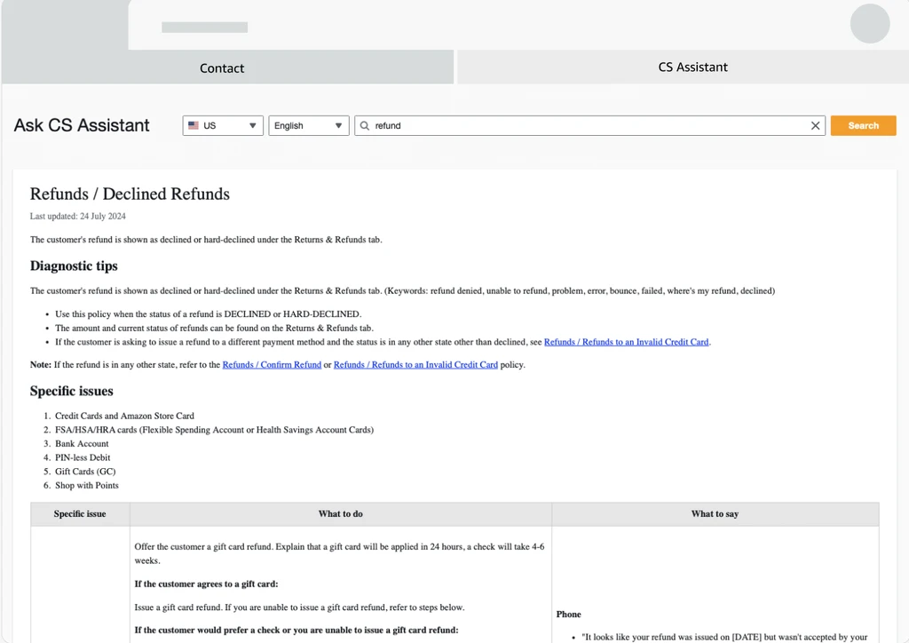Click the magnifying glass icon in search box
The height and width of the screenshot is (643, 909).
tap(365, 126)
